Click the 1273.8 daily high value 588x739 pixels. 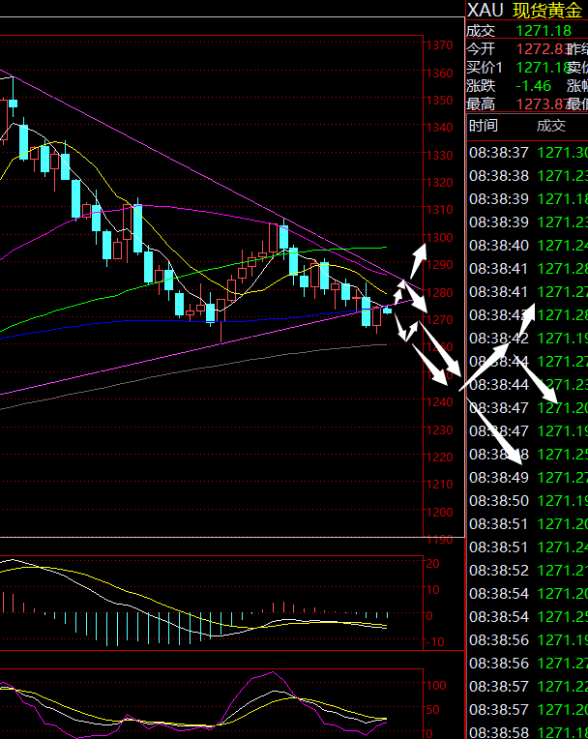click(541, 104)
